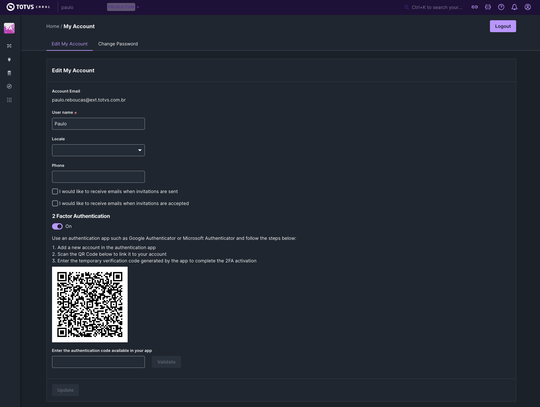This screenshot has width=540, height=407.
Task: Turn off the 2 Factor Authentication toggle
Action: tap(57, 226)
